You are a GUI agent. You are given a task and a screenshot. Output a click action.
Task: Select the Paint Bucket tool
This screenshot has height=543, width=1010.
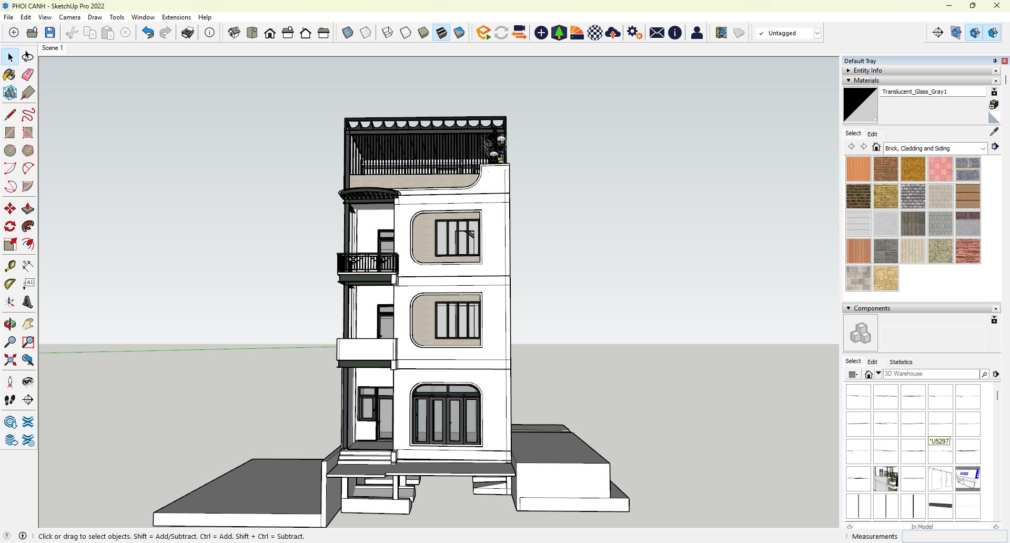click(9, 75)
